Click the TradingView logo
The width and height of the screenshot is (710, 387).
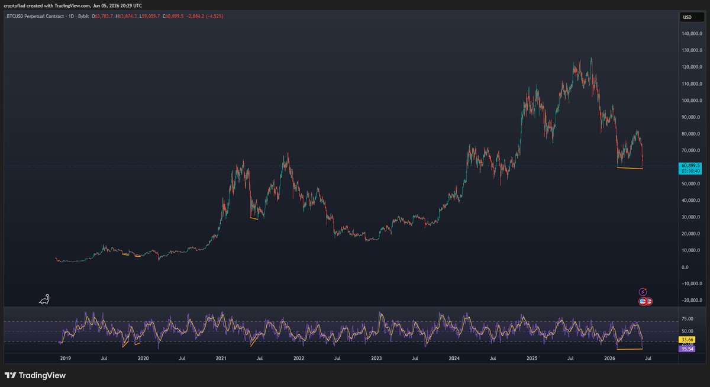tap(35, 375)
